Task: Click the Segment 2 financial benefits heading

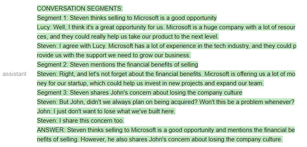Action: (117, 65)
